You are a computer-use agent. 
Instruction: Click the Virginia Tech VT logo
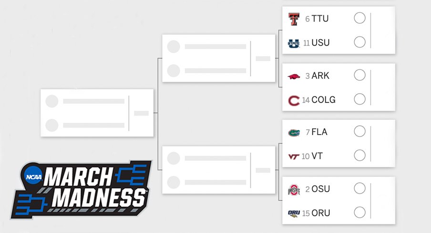pos(294,157)
